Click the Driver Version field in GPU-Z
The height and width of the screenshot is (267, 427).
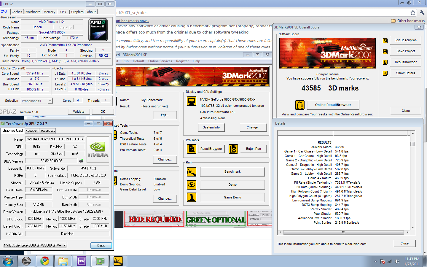(x=67, y=212)
